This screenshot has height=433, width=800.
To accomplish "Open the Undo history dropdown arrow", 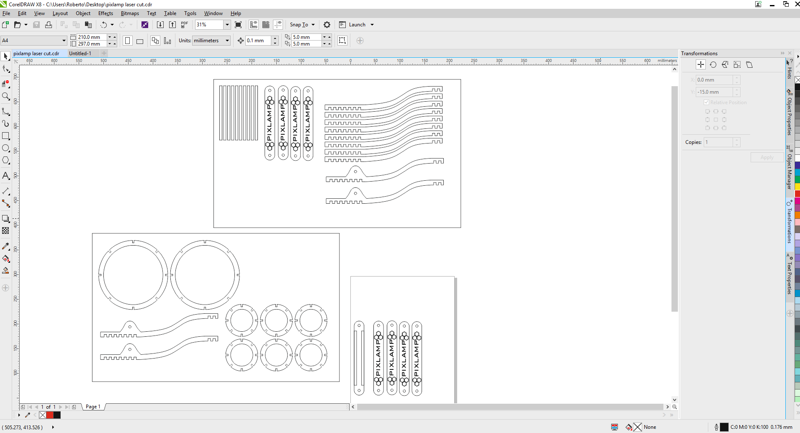I will (x=112, y=25).
